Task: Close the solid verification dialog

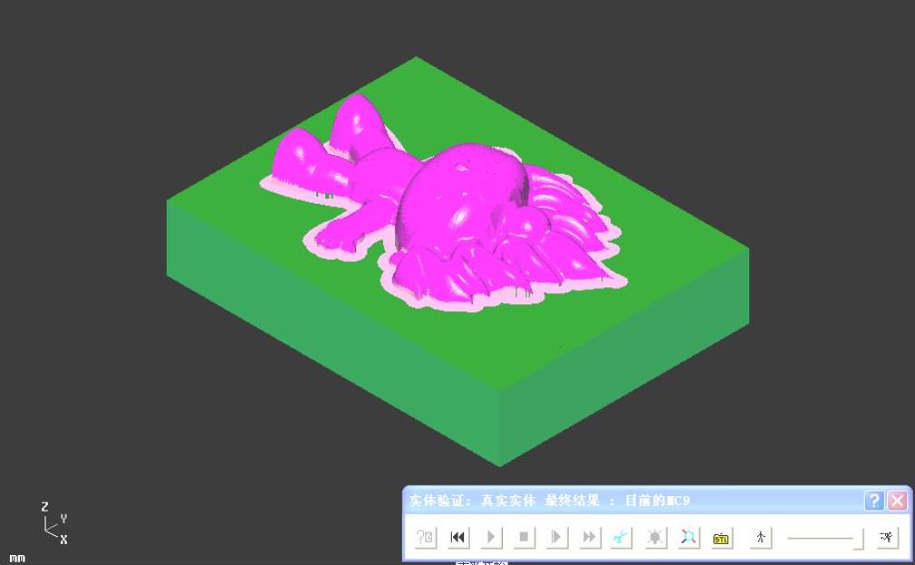Action: pyautogui.click(x=897, y=501)
